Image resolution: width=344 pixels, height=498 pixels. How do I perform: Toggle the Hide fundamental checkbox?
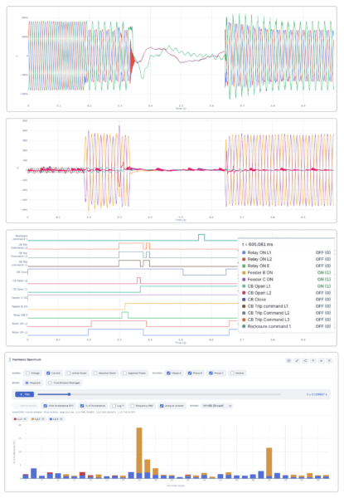(46, 406)
